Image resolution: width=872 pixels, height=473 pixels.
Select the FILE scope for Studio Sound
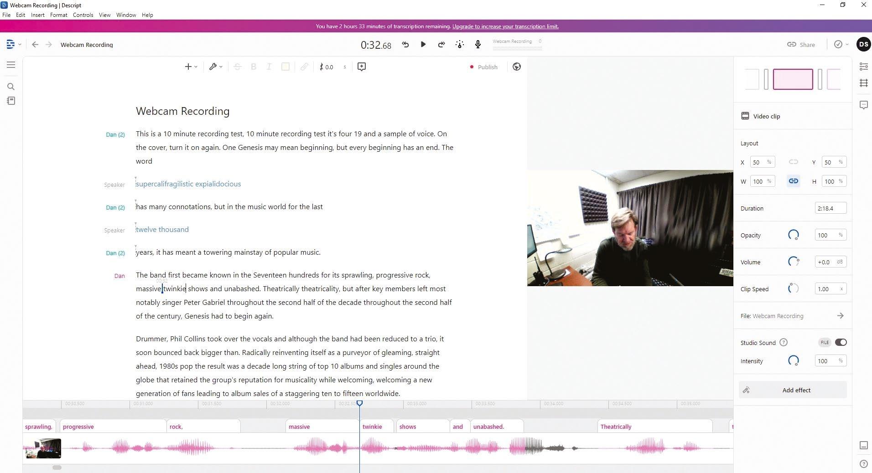(x=825, y=342)
